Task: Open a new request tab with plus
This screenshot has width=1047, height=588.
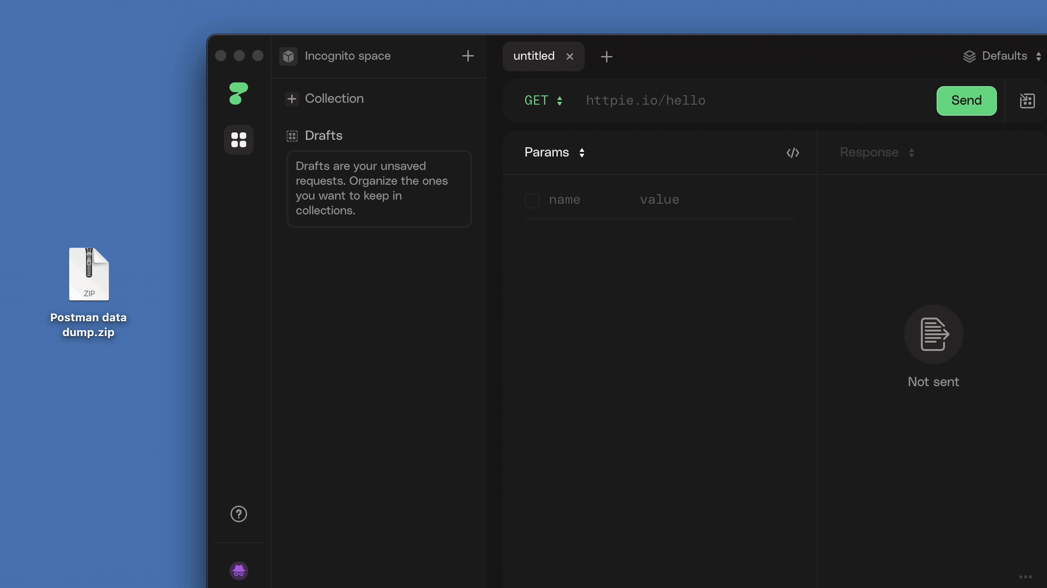Action: [x=606, y=56]
